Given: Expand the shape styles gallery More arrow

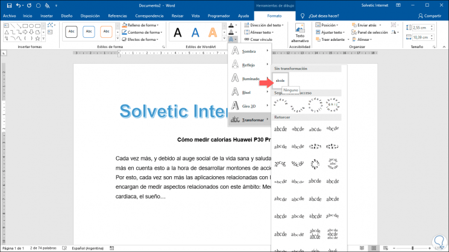Looking at the screenshot, I should click(118, 38).
